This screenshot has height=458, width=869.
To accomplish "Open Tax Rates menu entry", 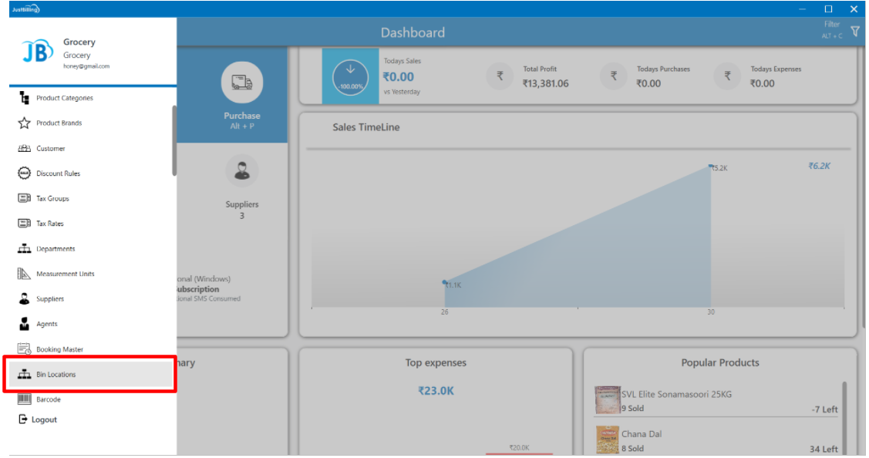I will (x=49, y=224).
